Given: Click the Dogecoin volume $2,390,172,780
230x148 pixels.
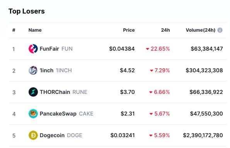Looking at the screenshot, I should (x=203, y=135).
